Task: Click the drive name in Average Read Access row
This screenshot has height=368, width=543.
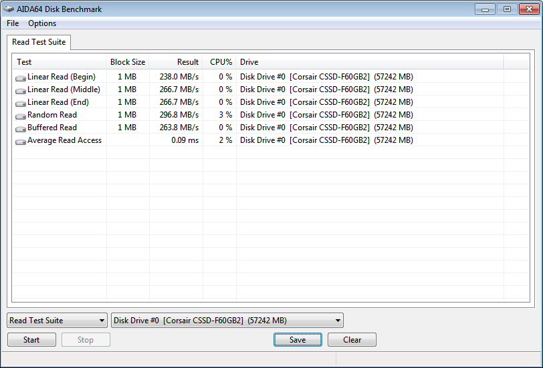Action: point(326,140)
